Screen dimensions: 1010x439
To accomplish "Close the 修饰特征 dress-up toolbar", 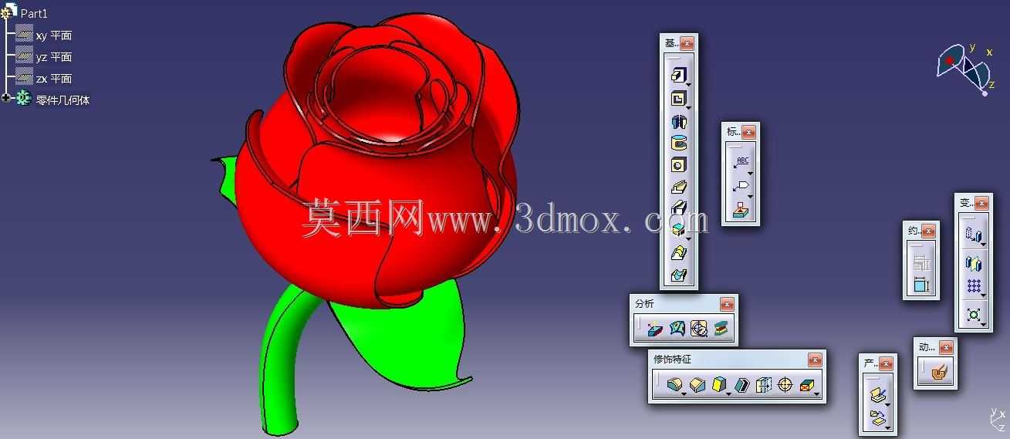I will coord(815,360).
